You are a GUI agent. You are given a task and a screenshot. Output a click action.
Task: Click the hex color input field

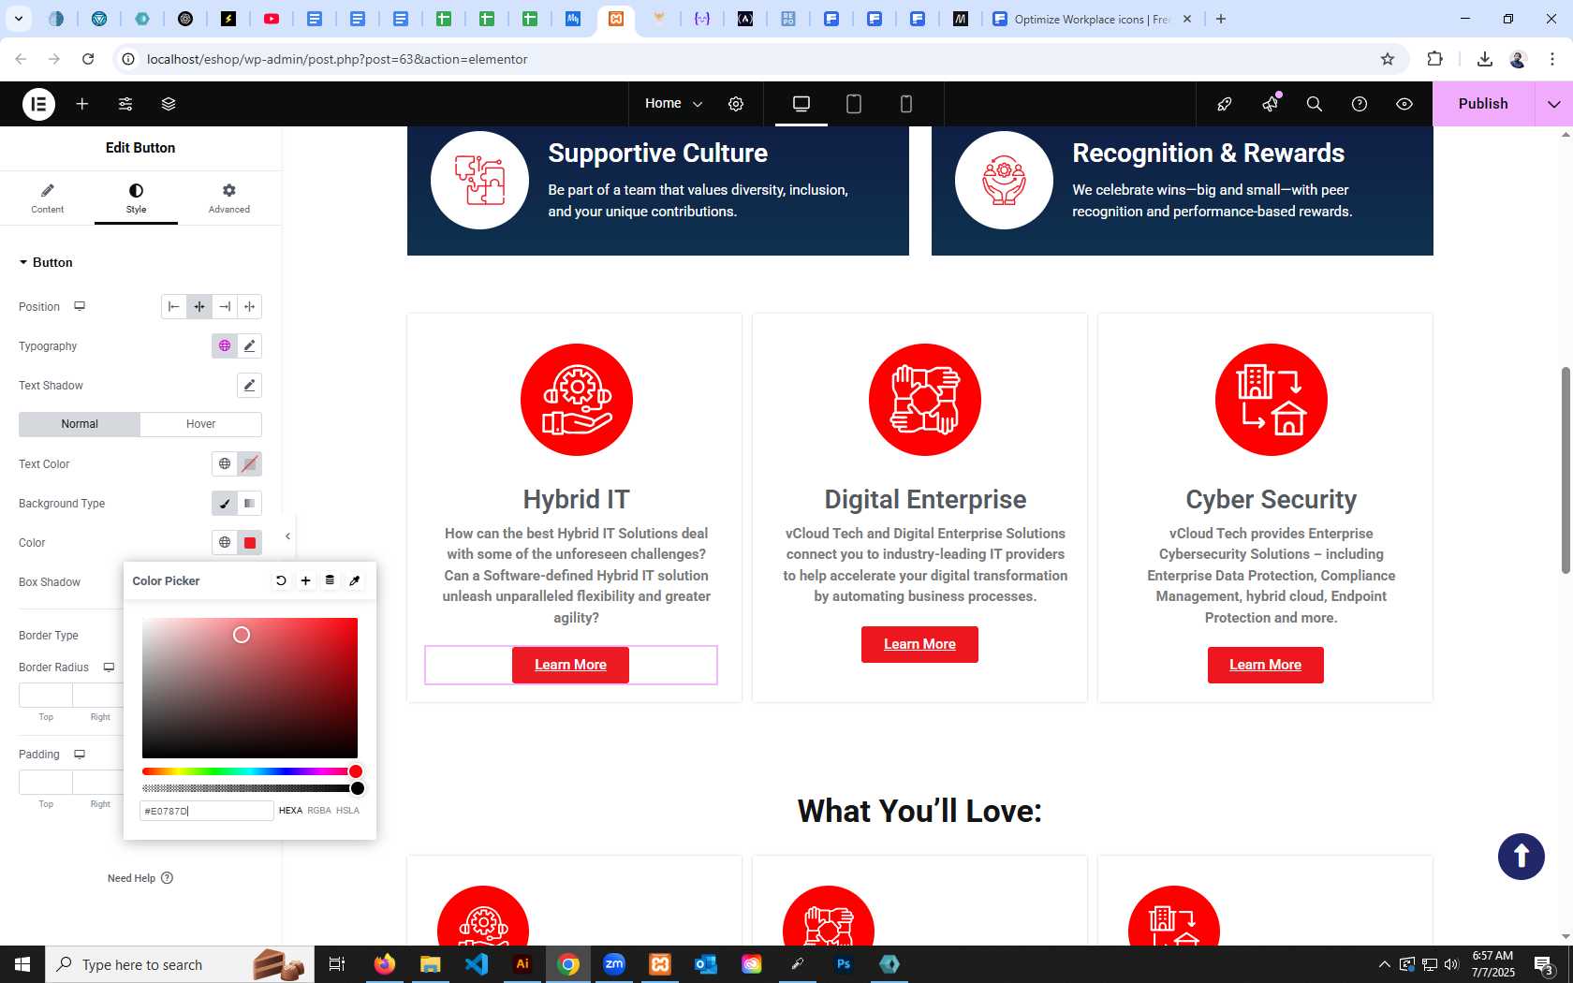click(207, 811)
